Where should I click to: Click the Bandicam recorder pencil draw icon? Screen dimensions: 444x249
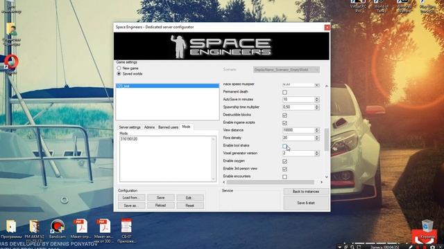[411, 247]
